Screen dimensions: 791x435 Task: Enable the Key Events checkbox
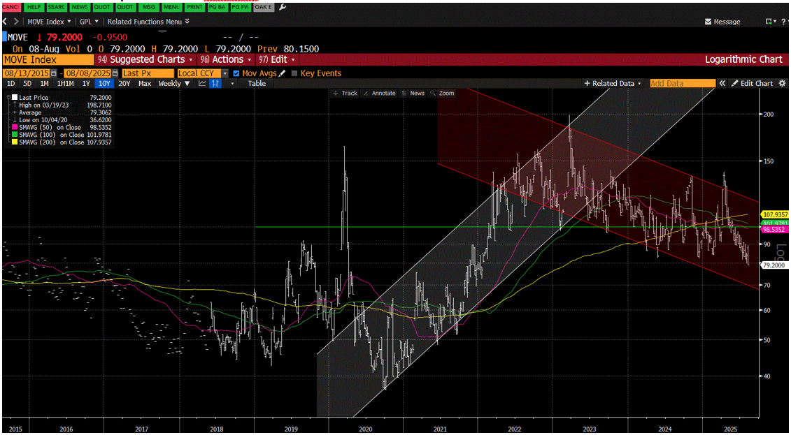click(x=294, y=73)
